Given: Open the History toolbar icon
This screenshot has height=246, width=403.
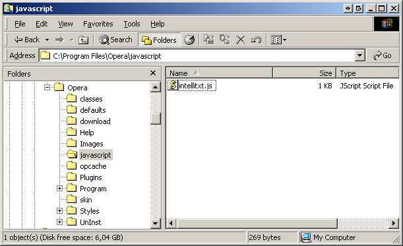Looking at the screenshot, I should (x=189, y=40).
